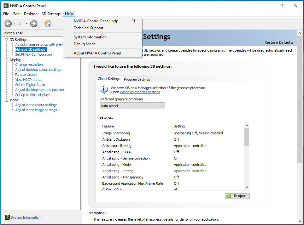Viewport: 304px width, 225px height.
Task: Open Set up multiple displays task
Action: (x=33, y=95)
